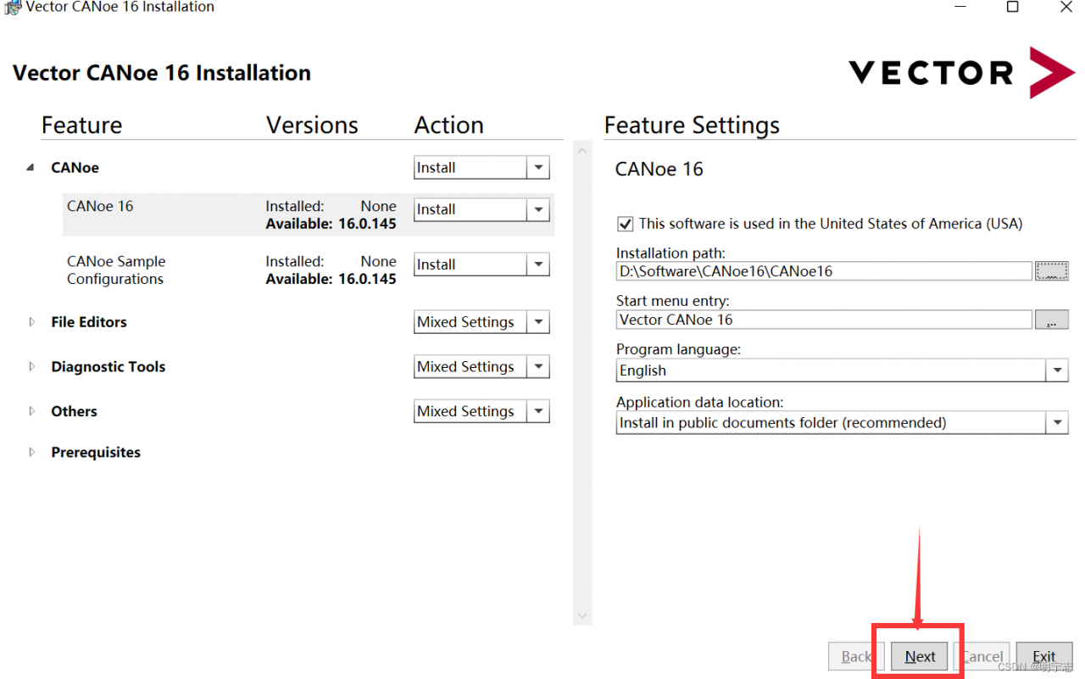The width and height of the screenshot is (1085, 679).
Task: Click the CANoe 16 settings title
Action: pos(659,169)
